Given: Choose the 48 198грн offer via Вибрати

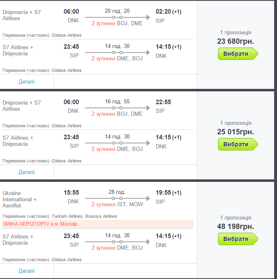Looking at the screenshot, I should pyautogui.click(x=237, y=239).
